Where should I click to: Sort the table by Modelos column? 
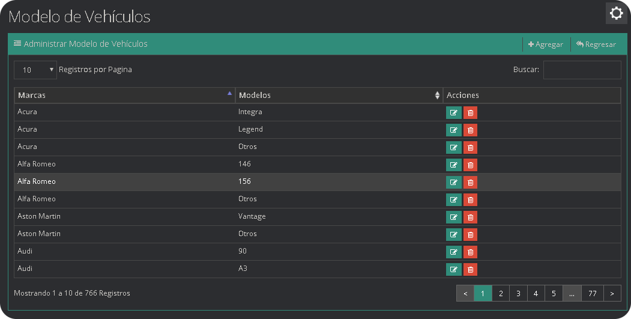tap(339, 96)
